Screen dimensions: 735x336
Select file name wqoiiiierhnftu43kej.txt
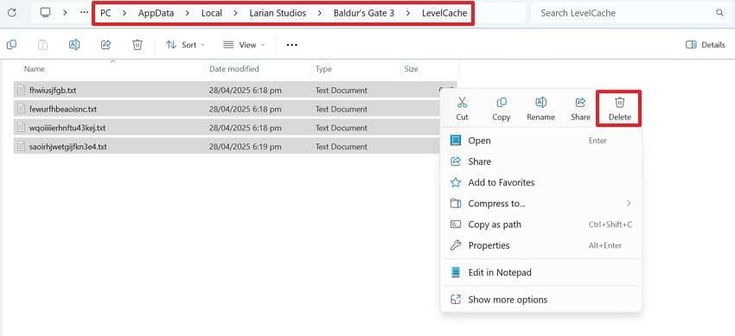(x=67, y=127)
